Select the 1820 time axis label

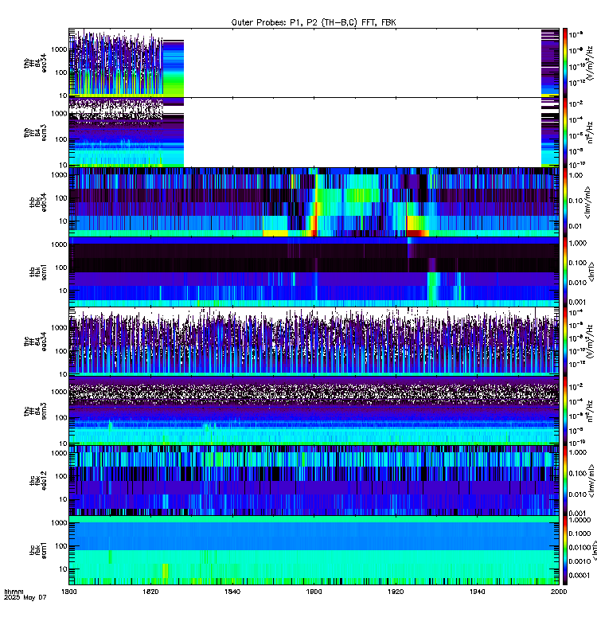[150, 592]
